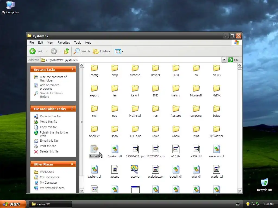Select the dllcache folder
Image resolution: width=278 pixels, height=208 pixels.
[x=135, y=70]
